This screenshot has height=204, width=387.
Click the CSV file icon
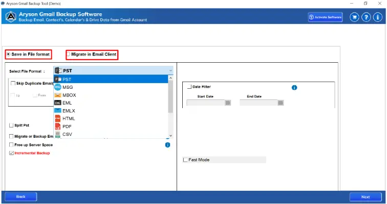click(x=58, y=134)
